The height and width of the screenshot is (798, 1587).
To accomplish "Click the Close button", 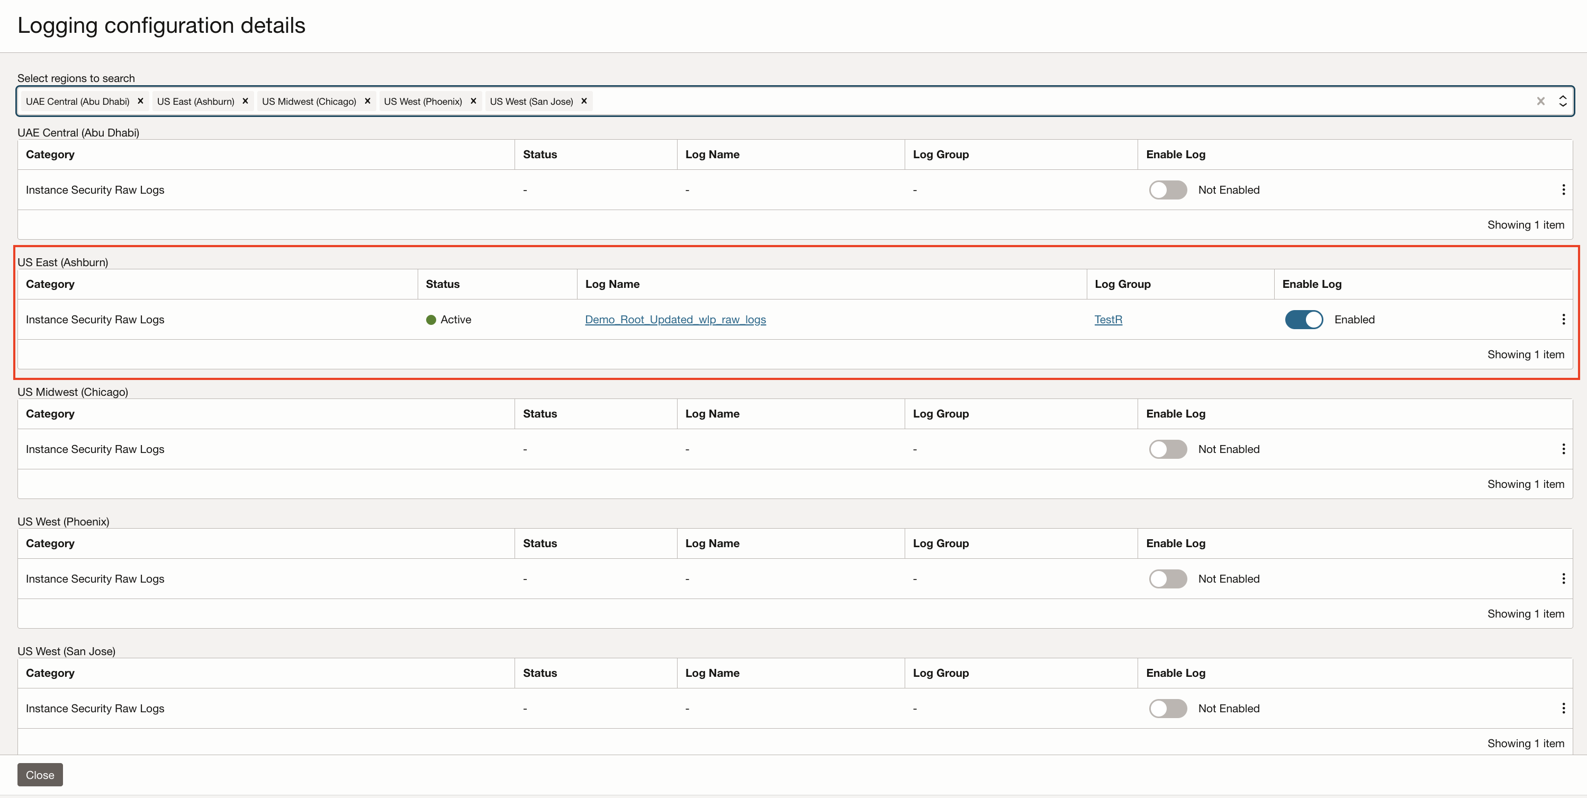I will (40, 775).
